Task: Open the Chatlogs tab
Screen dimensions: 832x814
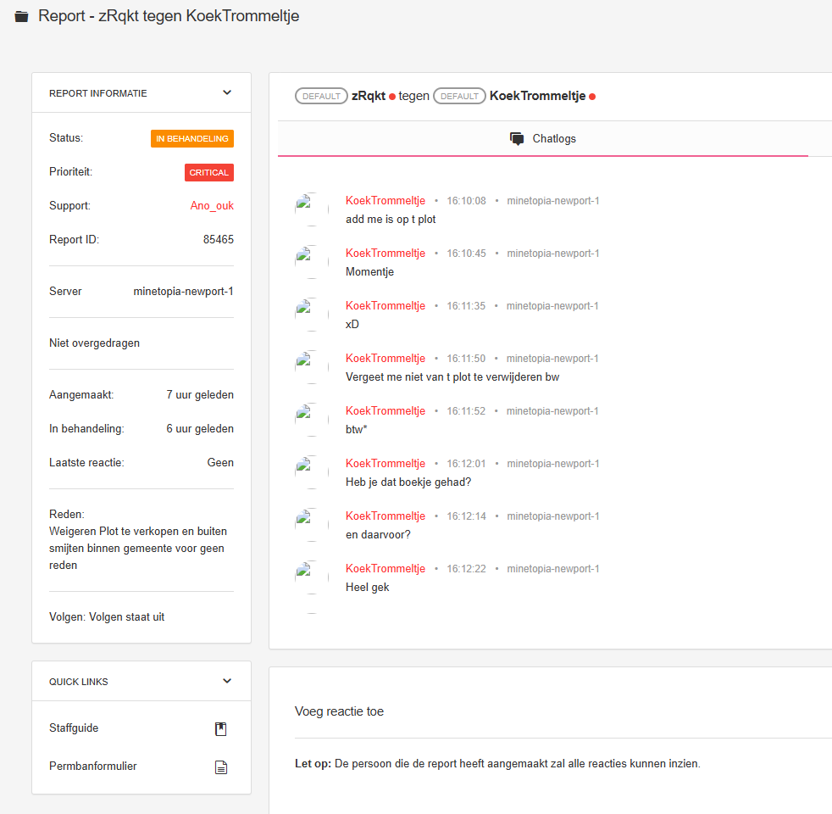Action: point(543,138)
